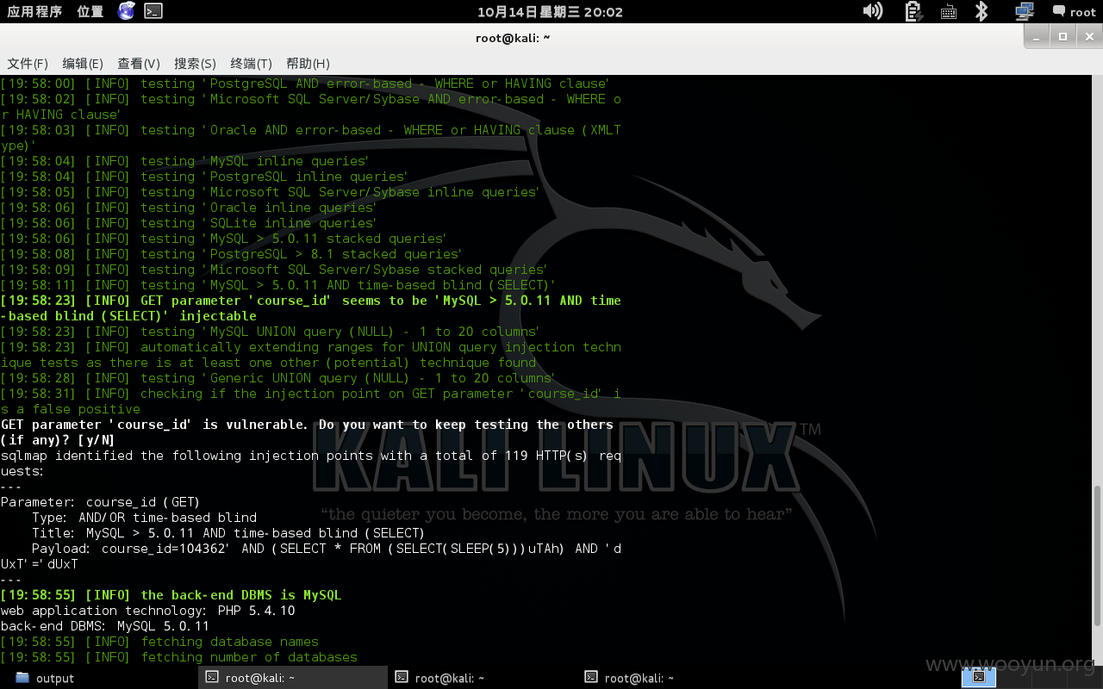Open the keyboard input indicator
Screen dimensions: 1103x689
[948, 12]
